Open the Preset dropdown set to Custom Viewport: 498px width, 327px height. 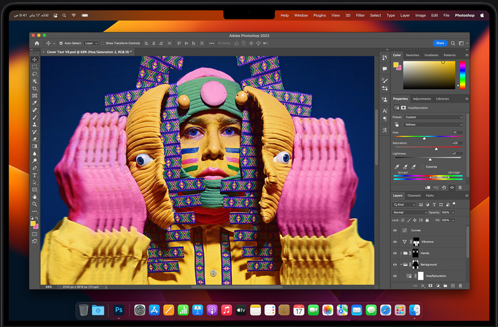coord(433,117)
